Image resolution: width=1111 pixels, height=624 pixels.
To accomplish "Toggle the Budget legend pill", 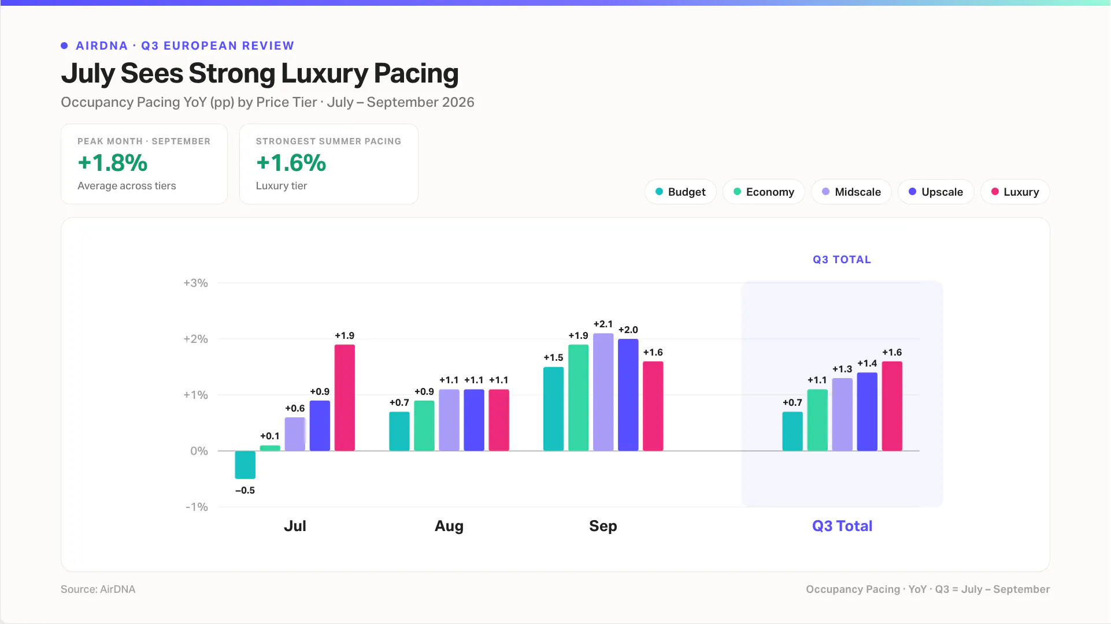I will pyautogui.click(x=680, y=192).
